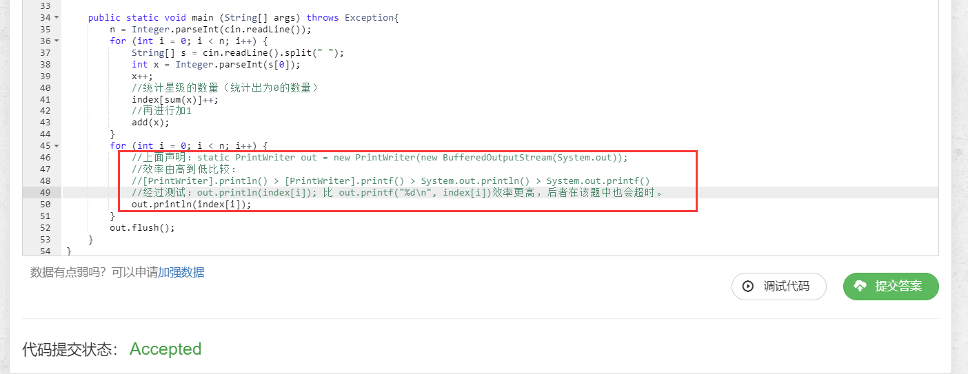Click line number 34 in the gutter
This screenshot has height=374, width=968.
coord(45,17)
